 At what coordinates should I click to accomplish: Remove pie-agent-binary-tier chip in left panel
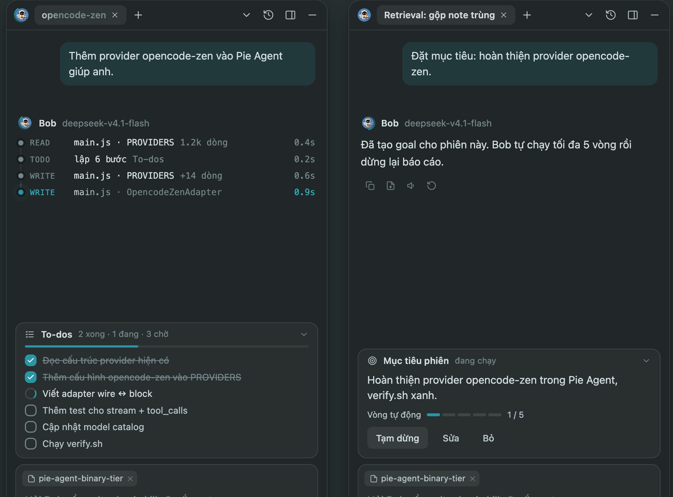tap(130, 479)
